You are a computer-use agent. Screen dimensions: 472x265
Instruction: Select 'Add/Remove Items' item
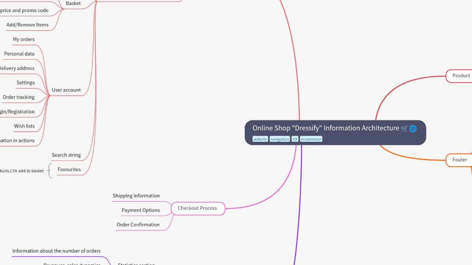tap(27, 25)
